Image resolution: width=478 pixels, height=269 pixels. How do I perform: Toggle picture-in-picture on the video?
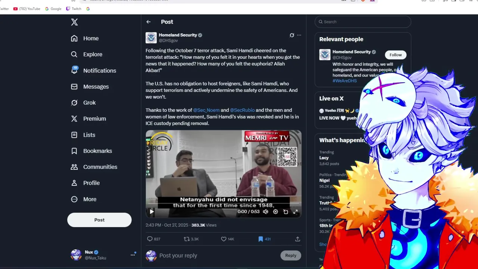286,212
